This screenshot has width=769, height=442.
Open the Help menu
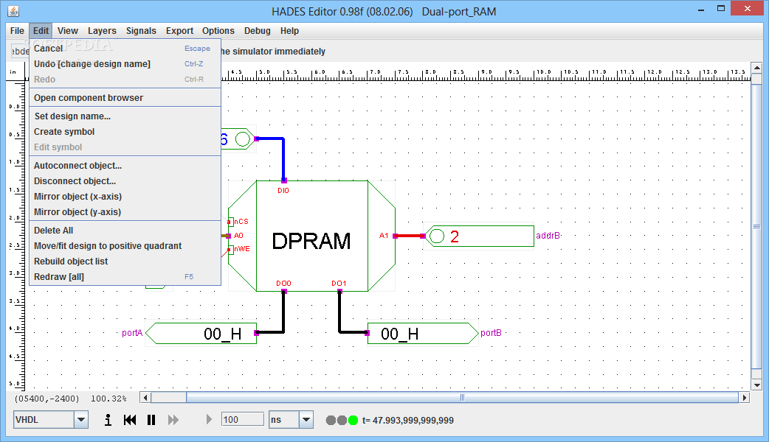click(289, 31)
